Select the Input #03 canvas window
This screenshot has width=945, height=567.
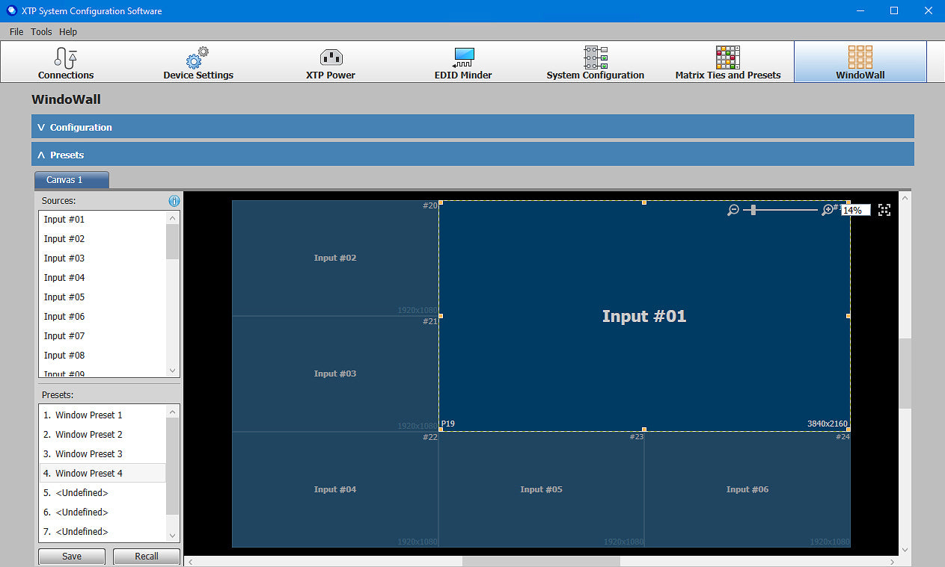pyautogui.click(x=335, y=374)
